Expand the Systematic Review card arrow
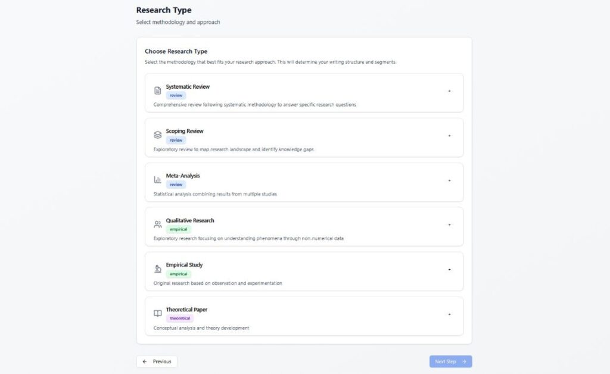The width and height of the screenshot is (610, 374). click(449, 91)
